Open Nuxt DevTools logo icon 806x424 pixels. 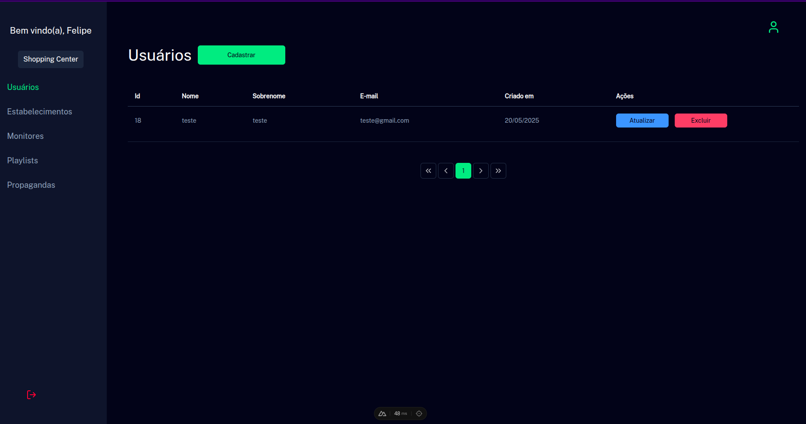[x=382, y=414]
